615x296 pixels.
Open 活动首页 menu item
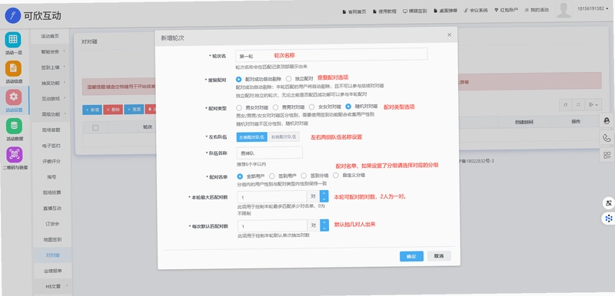pyautogui.click(x=50, y=36)
